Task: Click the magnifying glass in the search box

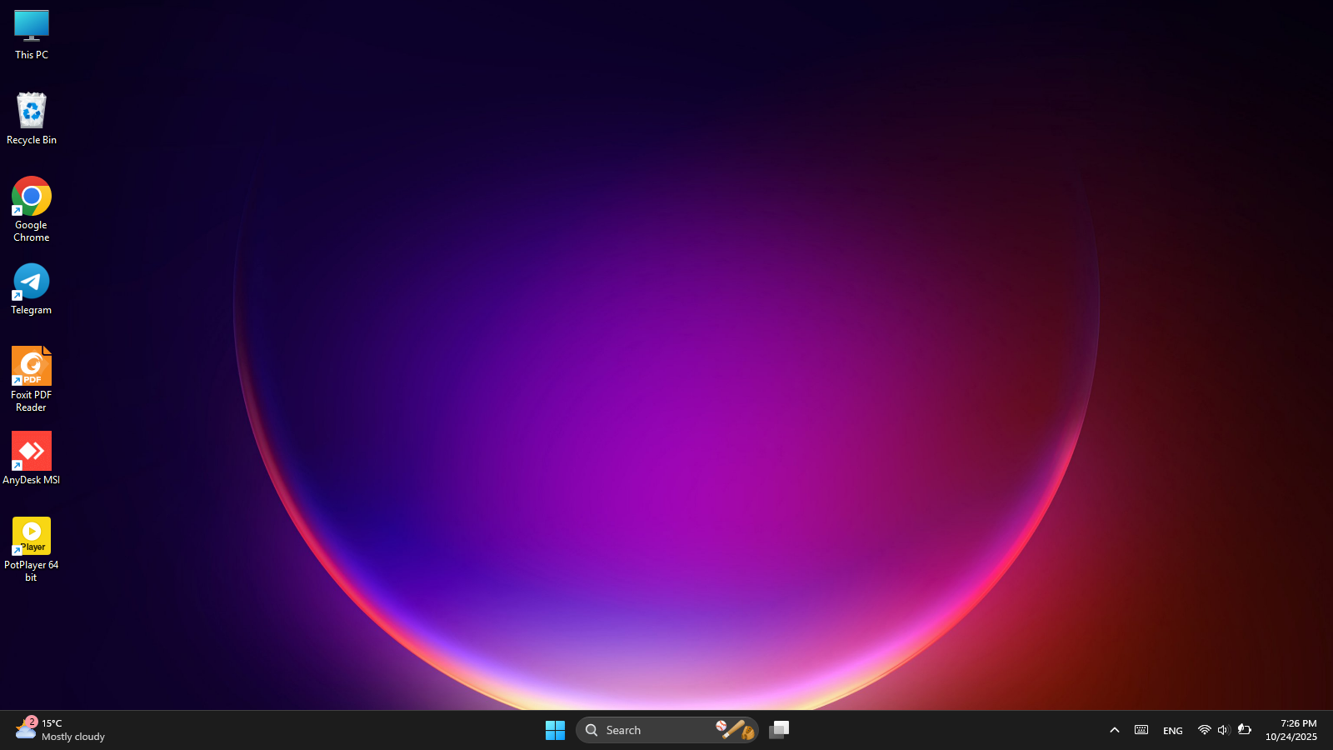Action: tap(592, 730)
